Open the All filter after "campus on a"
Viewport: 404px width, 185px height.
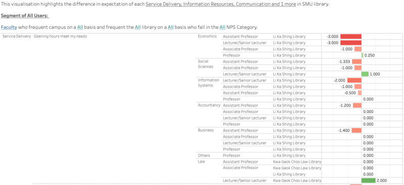click(x=80, y=27)
